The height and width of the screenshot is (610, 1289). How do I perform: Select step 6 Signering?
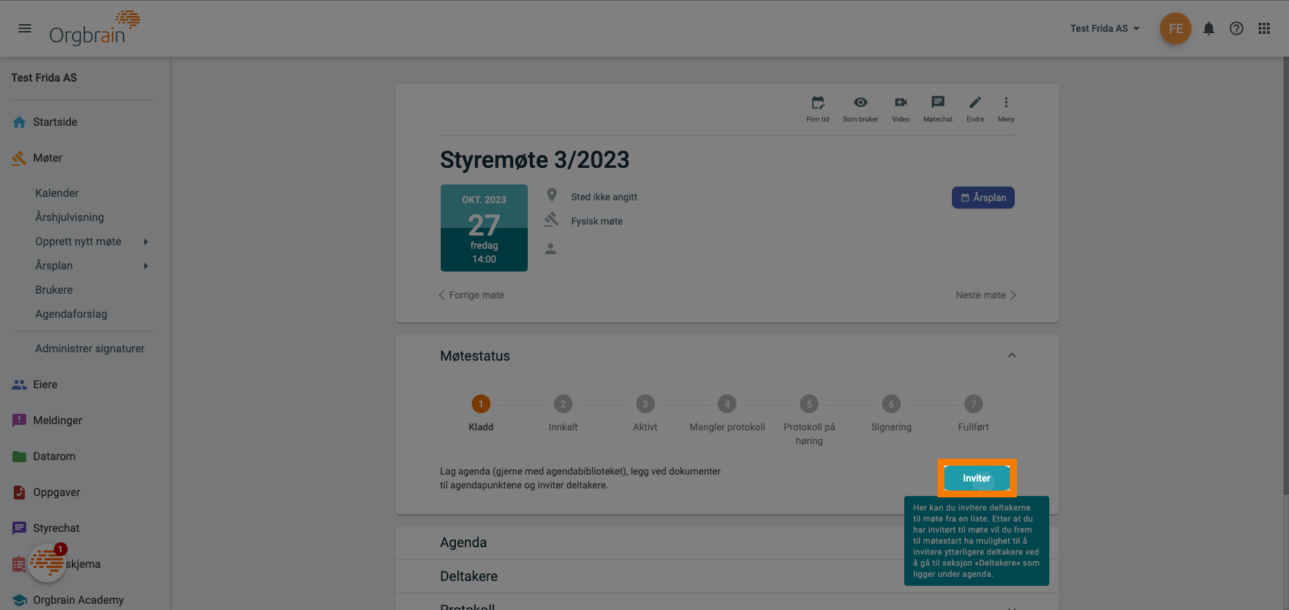point(891,413)
